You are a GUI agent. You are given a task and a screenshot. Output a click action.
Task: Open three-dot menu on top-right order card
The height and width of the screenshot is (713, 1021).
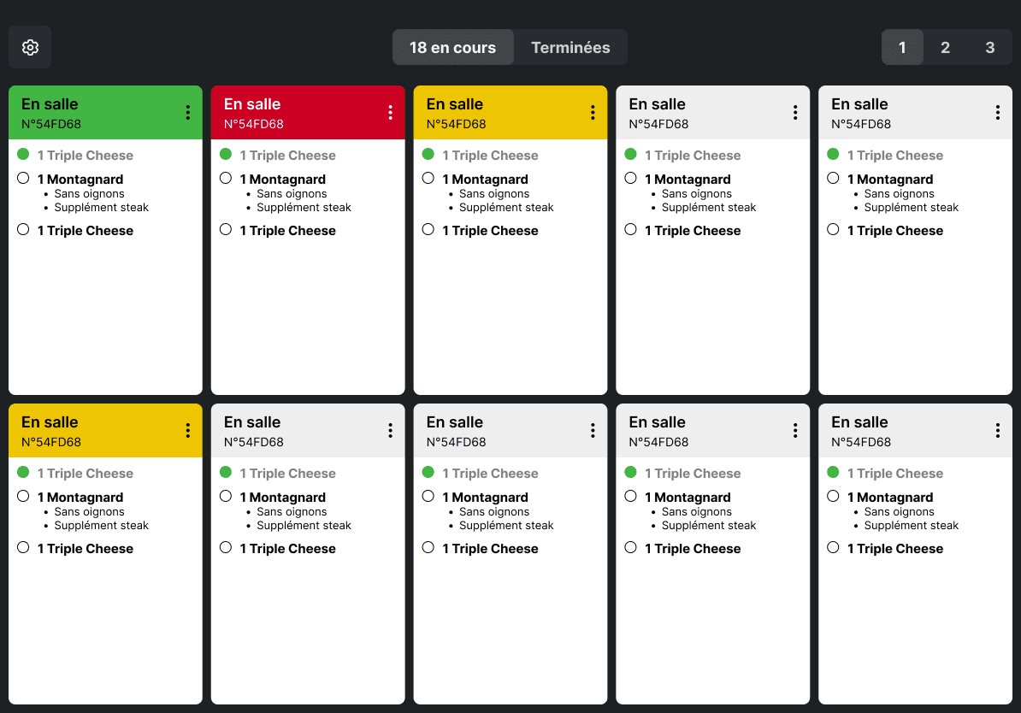pos(997,112)
